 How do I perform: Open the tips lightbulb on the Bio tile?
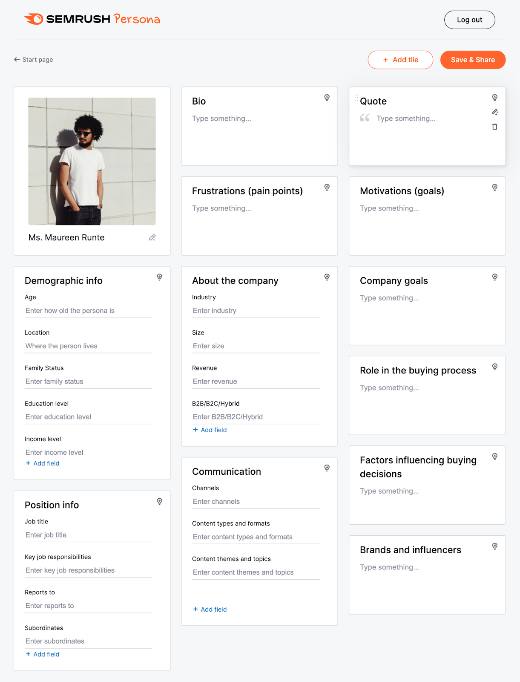[x=327, y=98]
